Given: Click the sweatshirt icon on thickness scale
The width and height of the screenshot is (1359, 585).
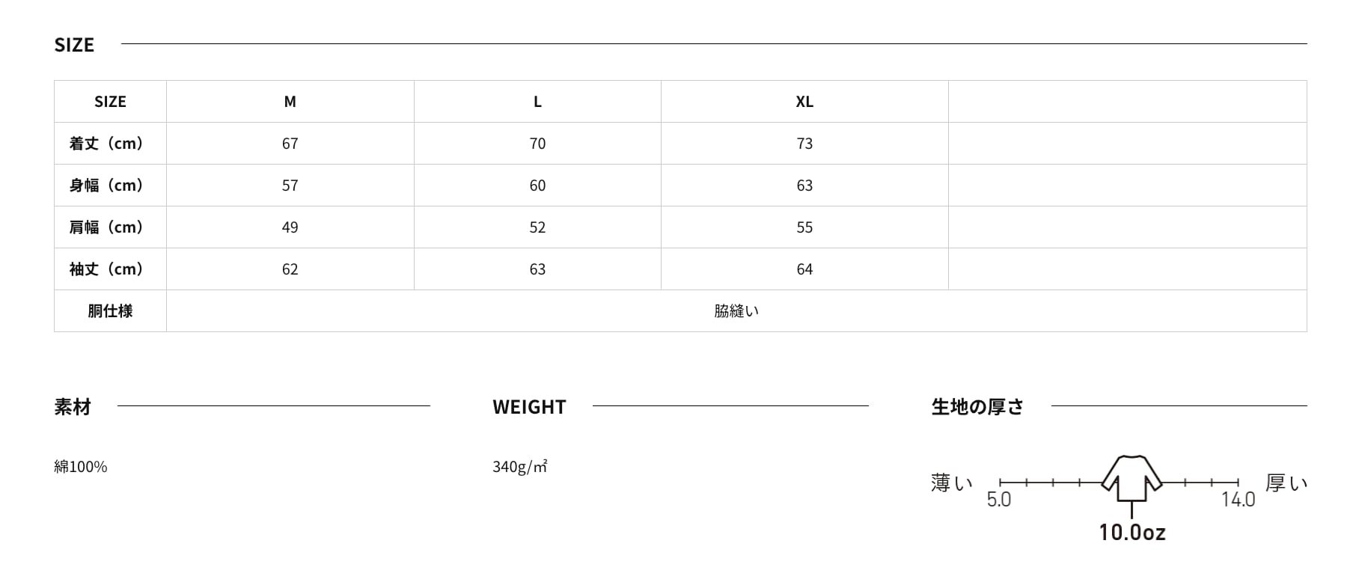Looking at the screenshot, I should [x=1132, y=478].
